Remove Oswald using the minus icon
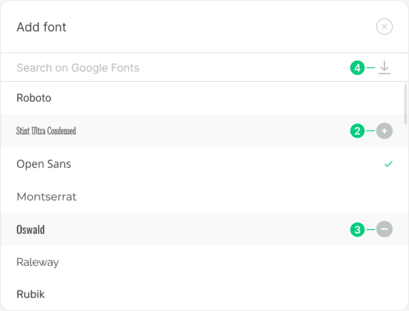This screenshot has height=311, width=409. tap(384, 230)
